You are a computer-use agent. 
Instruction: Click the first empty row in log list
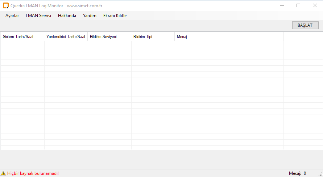(x=109, y=44)
